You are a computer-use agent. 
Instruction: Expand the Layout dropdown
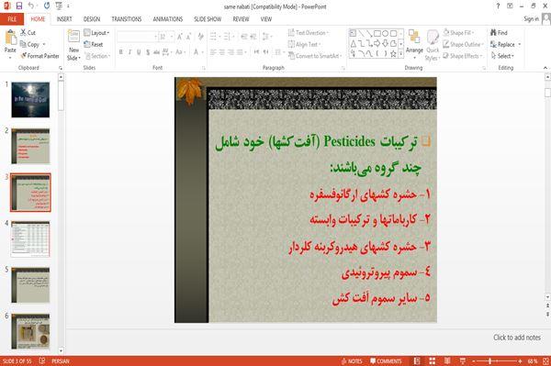point(96,33)
